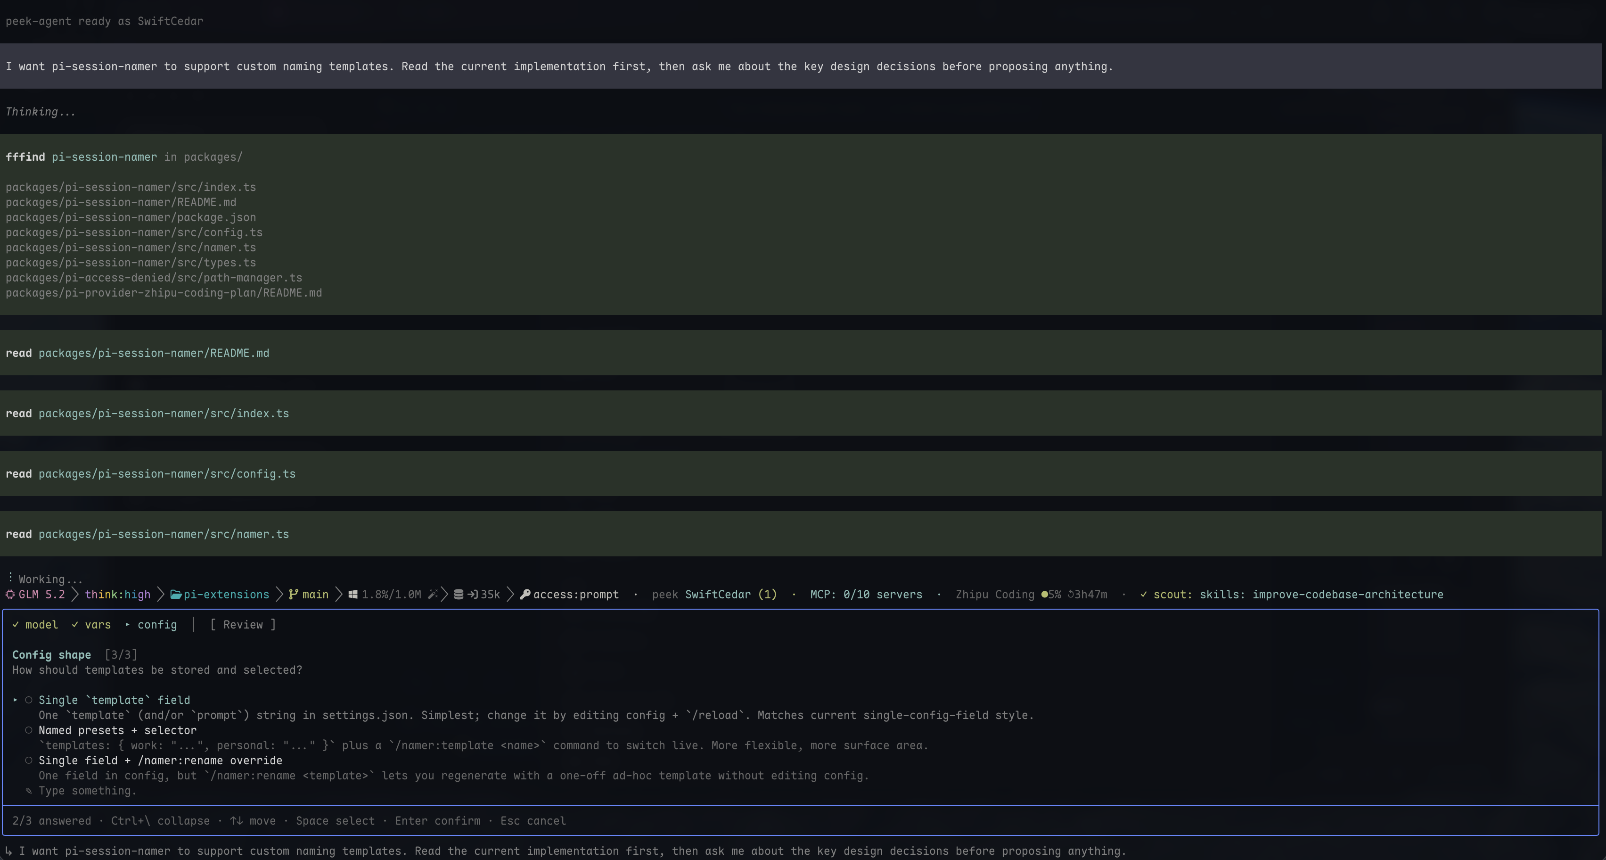Click the access:prompt status label
The width and height of the screenshot is (1606, 860).
click(576, 595)
